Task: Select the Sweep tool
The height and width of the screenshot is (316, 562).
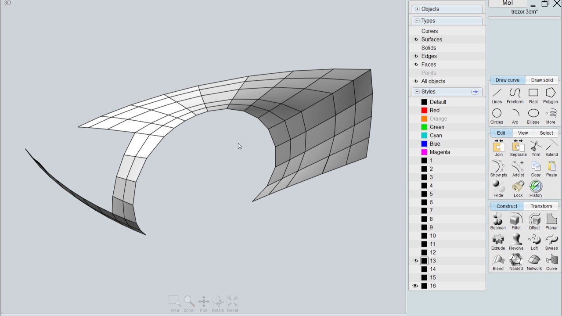Action: [551, 242]
